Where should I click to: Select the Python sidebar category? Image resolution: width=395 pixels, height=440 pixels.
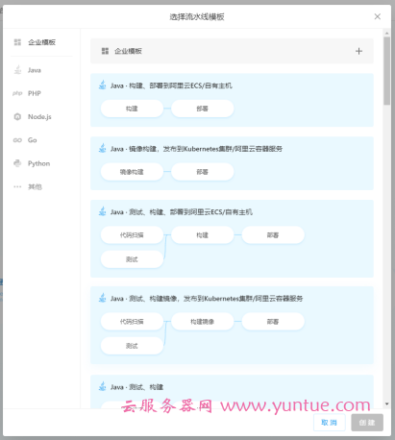click(41, 163)
